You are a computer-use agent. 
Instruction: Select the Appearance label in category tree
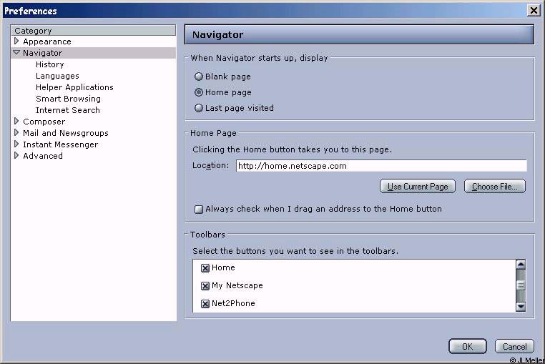(x=47, y=41)
